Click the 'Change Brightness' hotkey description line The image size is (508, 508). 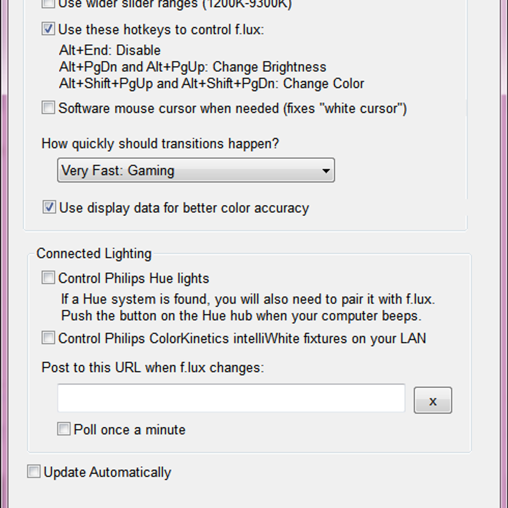coord(193,67)
